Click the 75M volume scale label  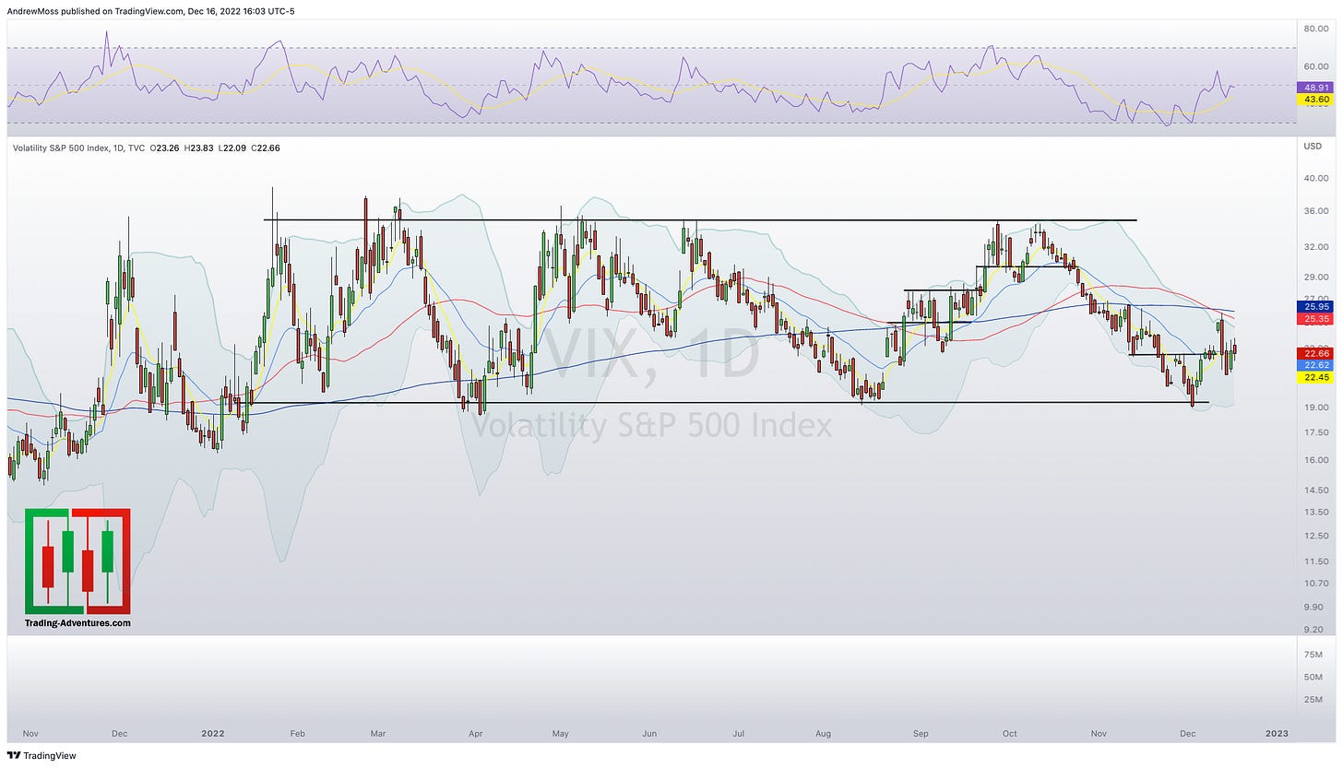pos(1312,655)
